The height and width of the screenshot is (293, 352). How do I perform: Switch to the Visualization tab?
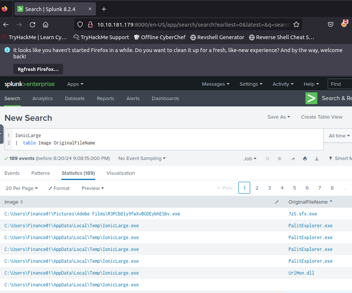(121, 173)
